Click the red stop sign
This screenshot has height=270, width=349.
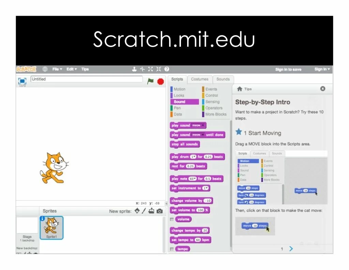point(161,82)
